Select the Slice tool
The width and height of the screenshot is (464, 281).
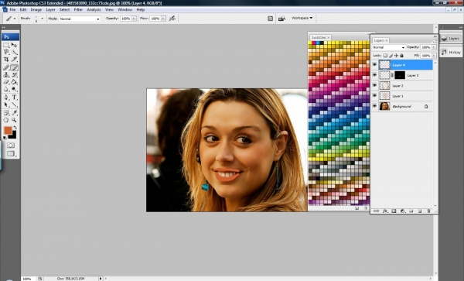coord(14,60)
